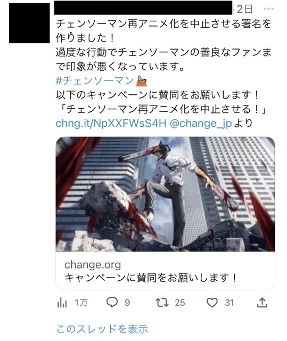Click the 2日 timestamp
The image size is (287, 341).
[x=245, y=9]
